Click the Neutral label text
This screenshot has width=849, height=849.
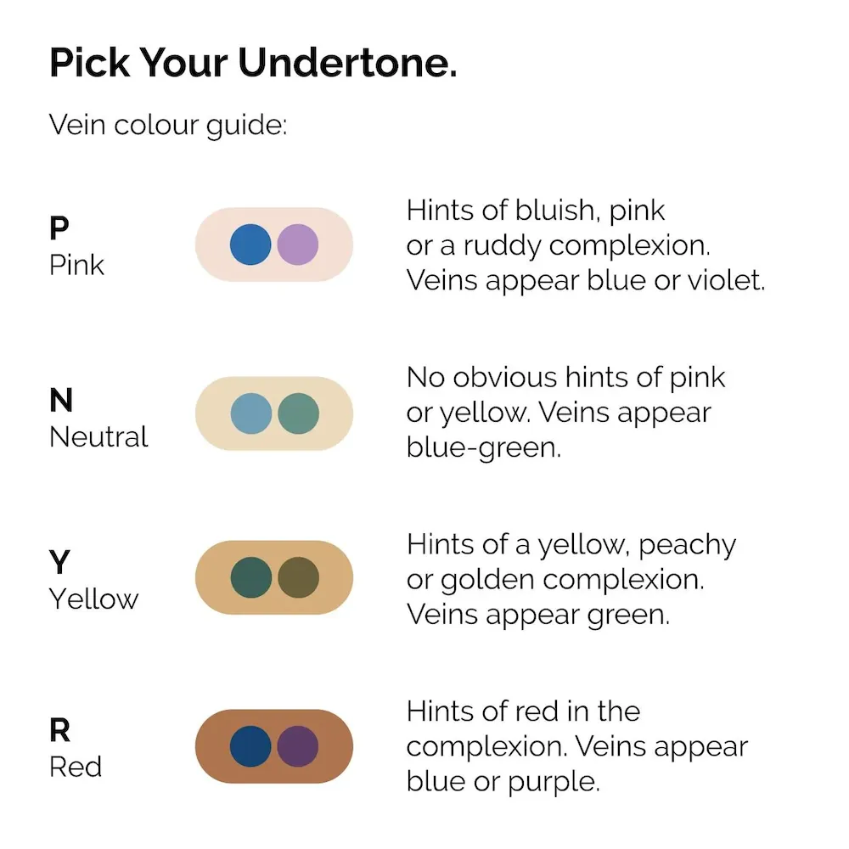click(x=98, y=437)
